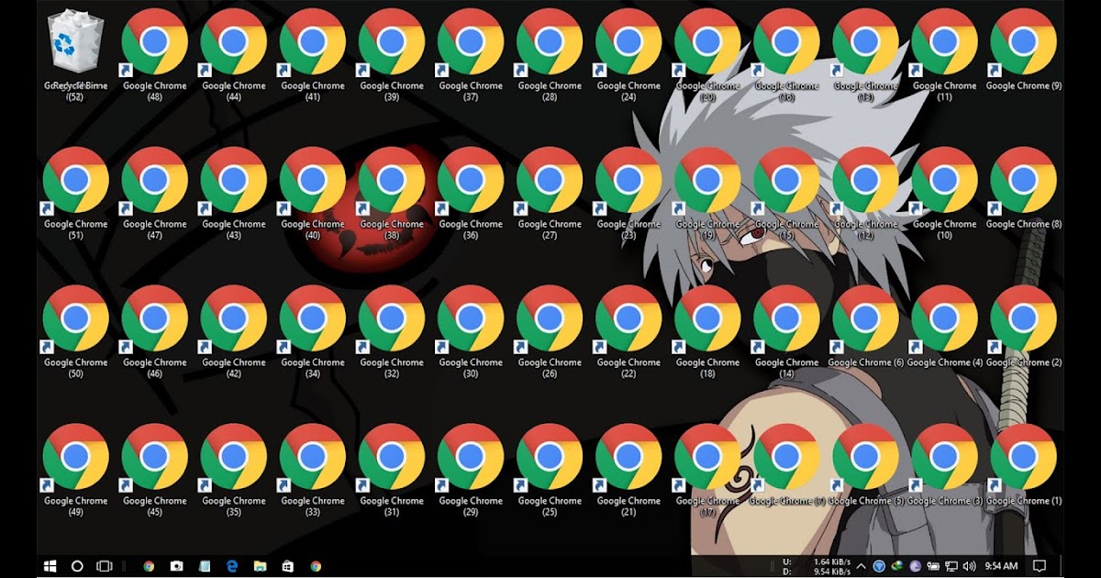The image size is (1101, 578).
Task: Expand hidden system tray icons chevron
Action: 862,566
